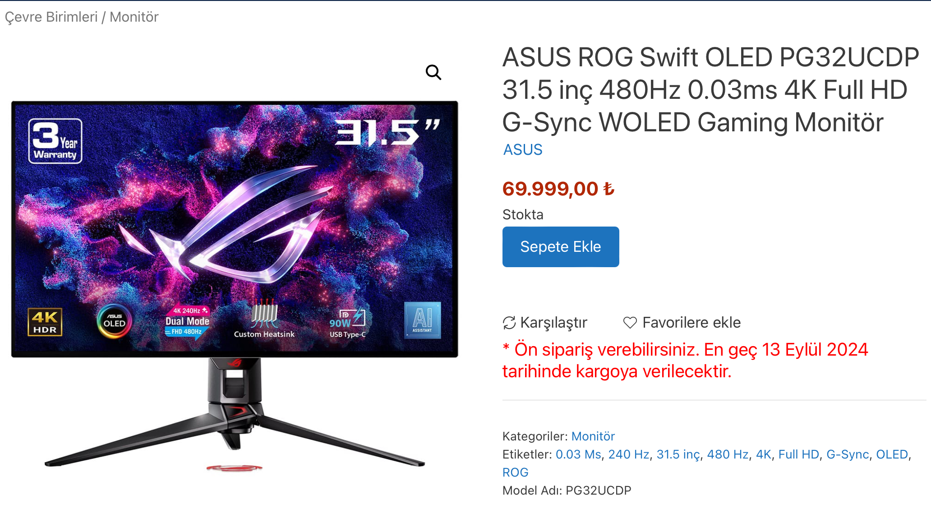Click the 3 Year Warranty badge on the image
This screenshot has height=505, width=931.
click(x=55, y=141)
